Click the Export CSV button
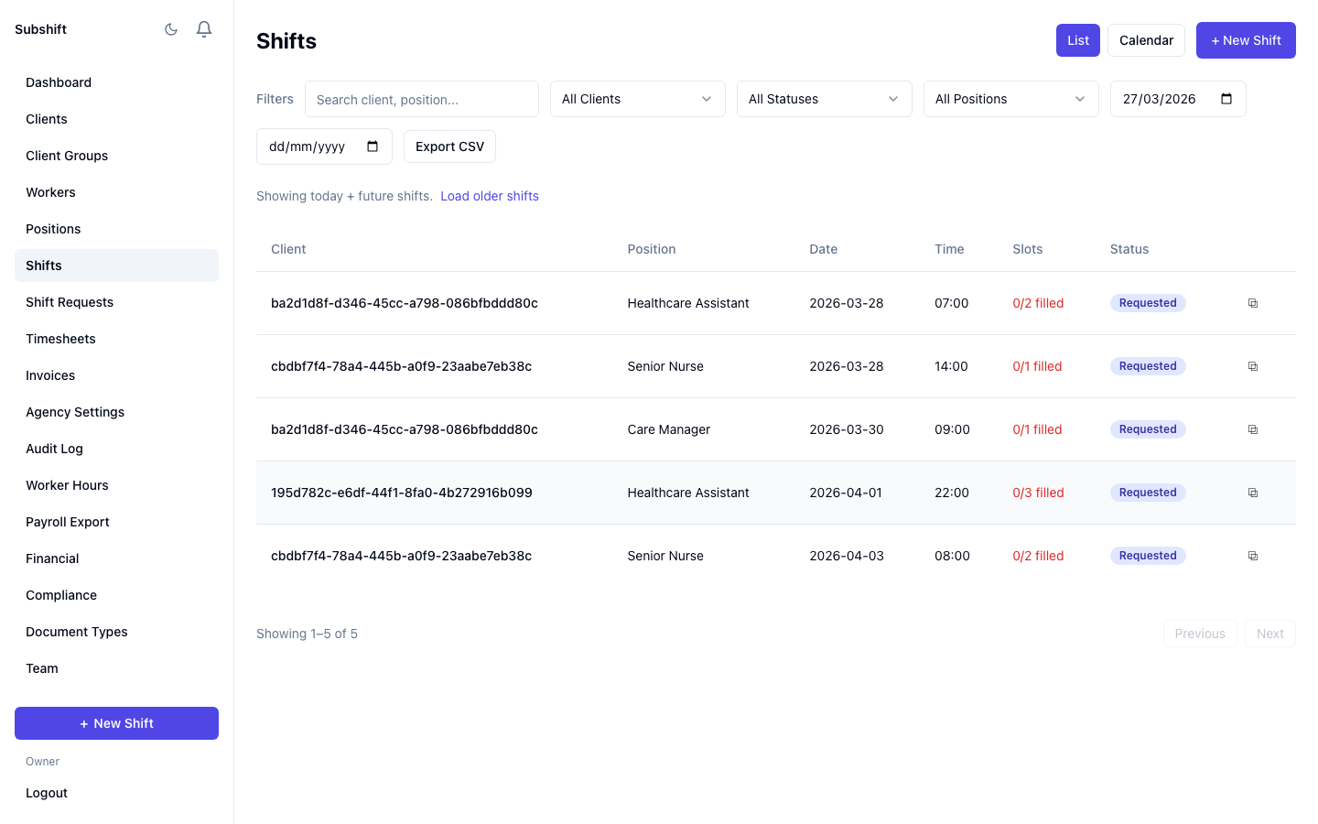Image resolution: width=1318 pixels, height=824 pixels. click(x=449, y=146)
